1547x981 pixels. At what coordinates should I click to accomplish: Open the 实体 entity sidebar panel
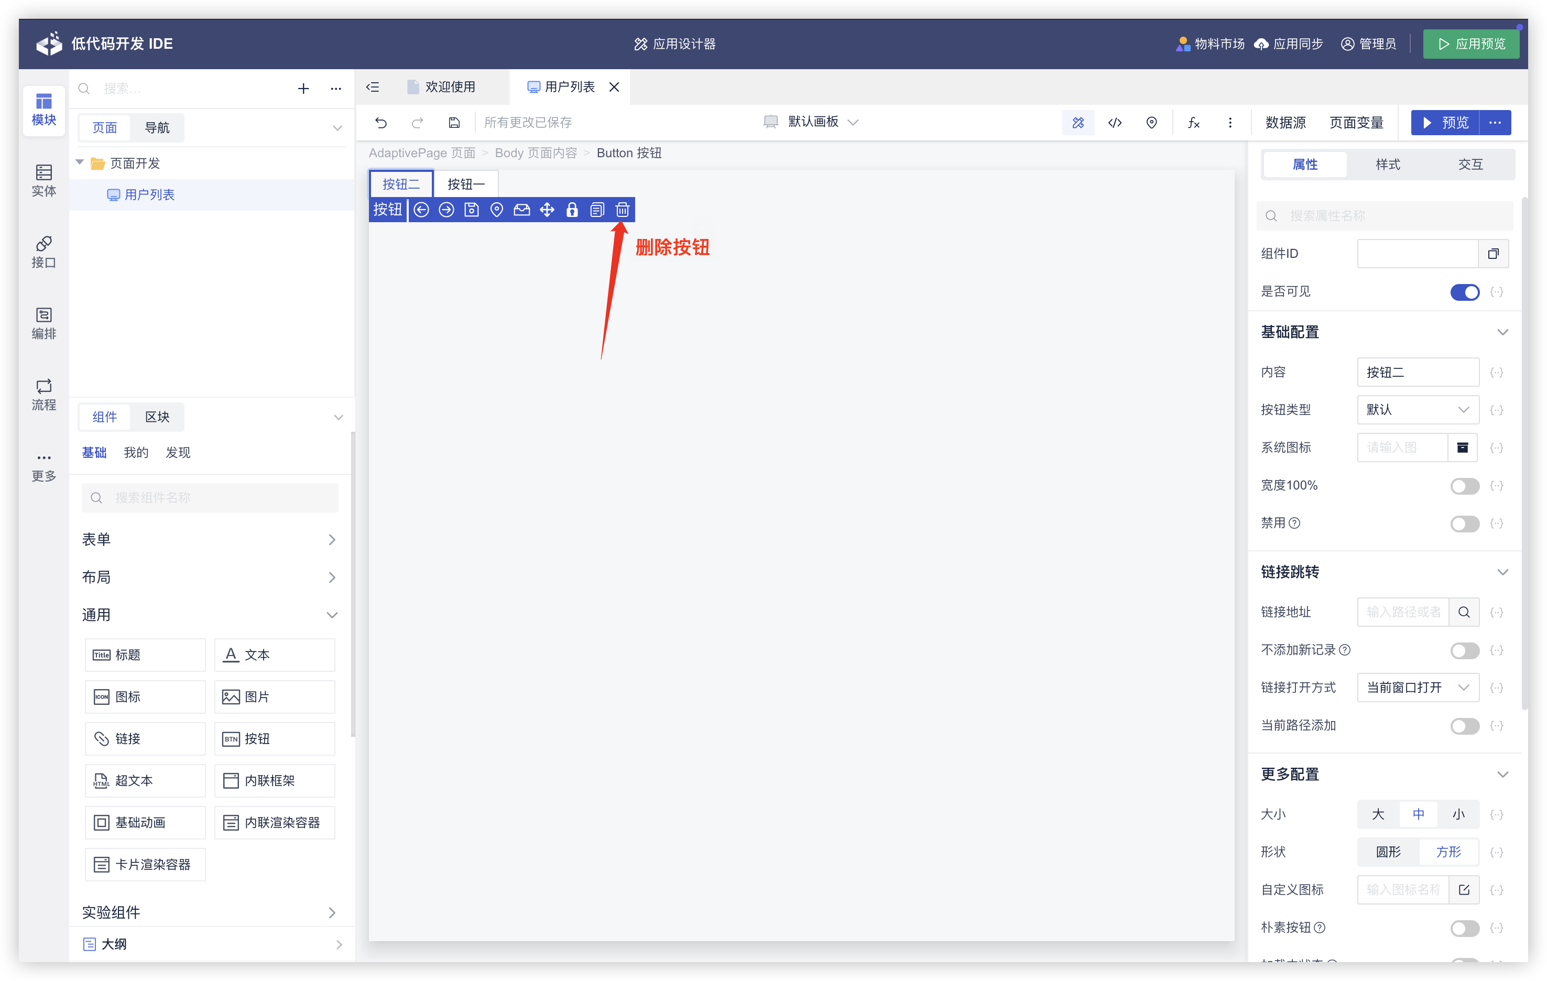click(43, 180)
